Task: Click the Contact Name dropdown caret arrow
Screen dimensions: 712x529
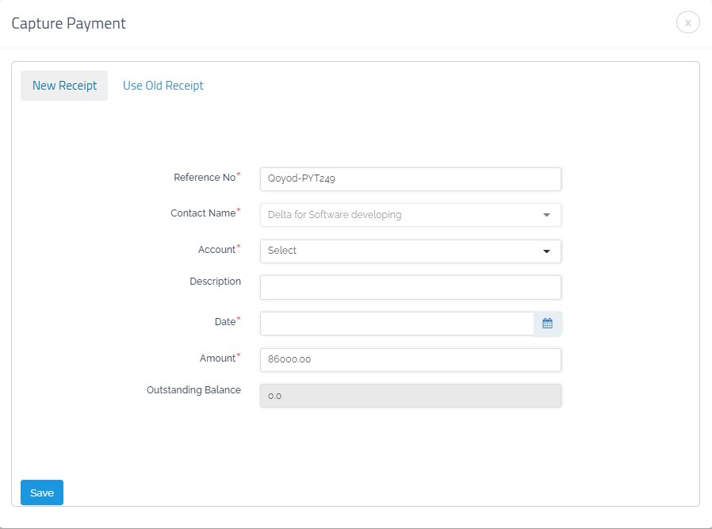Action: pyautogui.click(x=546, y=215)
